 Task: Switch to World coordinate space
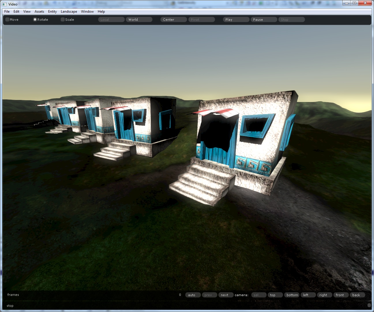coord(139,20)
